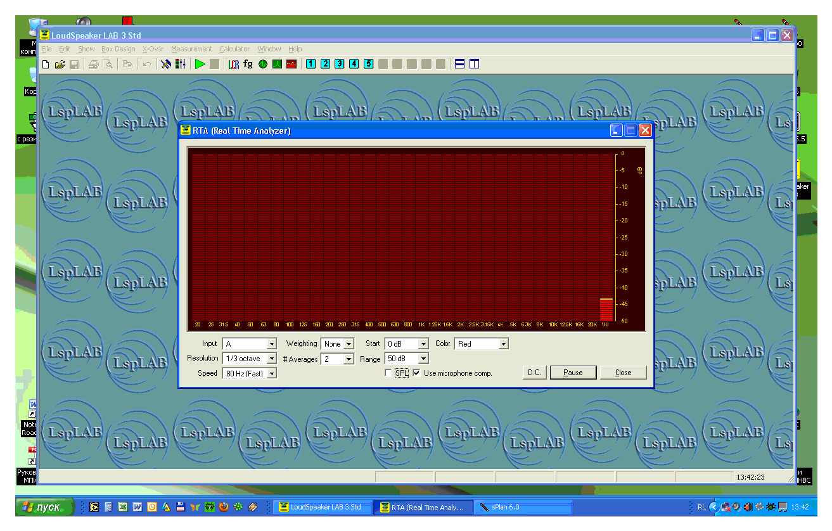Viewport: 832px width, 531px height.
Task: Open a file with the folder icon
Action: pyautogui.click(x=60, y=64)
